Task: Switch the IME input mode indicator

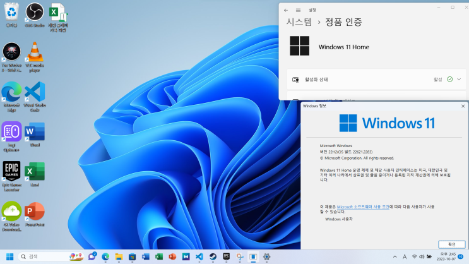Action: [x=405, y=257]
